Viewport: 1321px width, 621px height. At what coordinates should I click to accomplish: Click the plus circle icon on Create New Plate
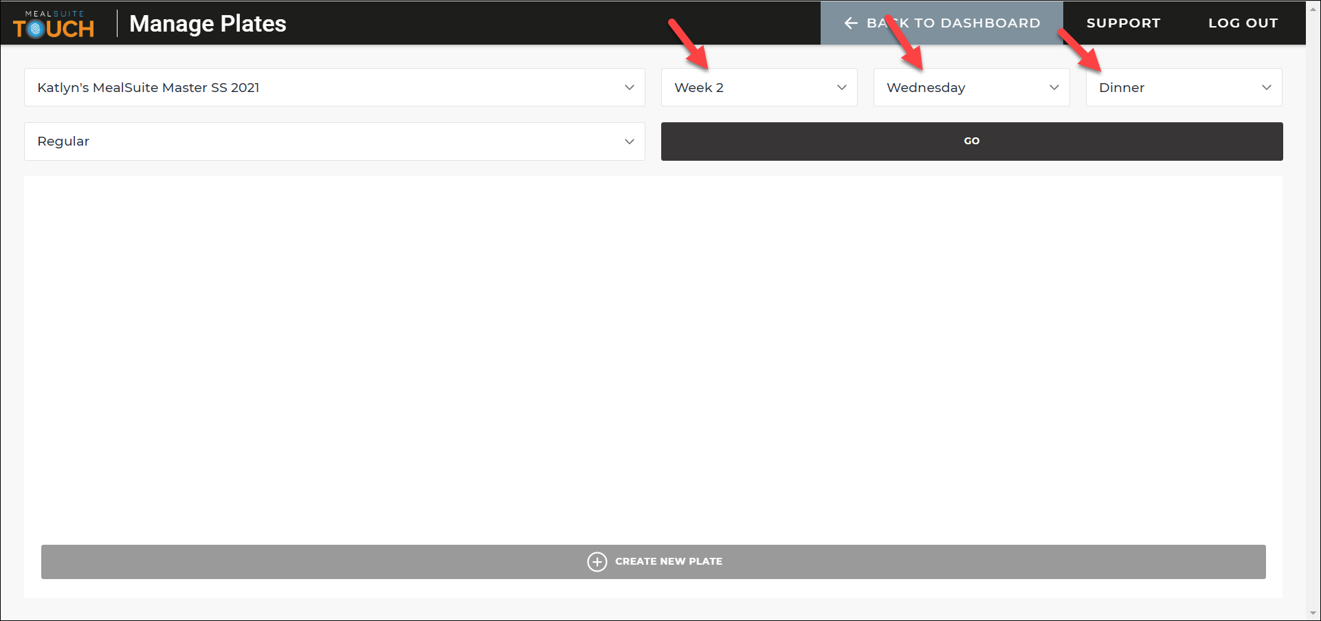[x=597, y=561]
